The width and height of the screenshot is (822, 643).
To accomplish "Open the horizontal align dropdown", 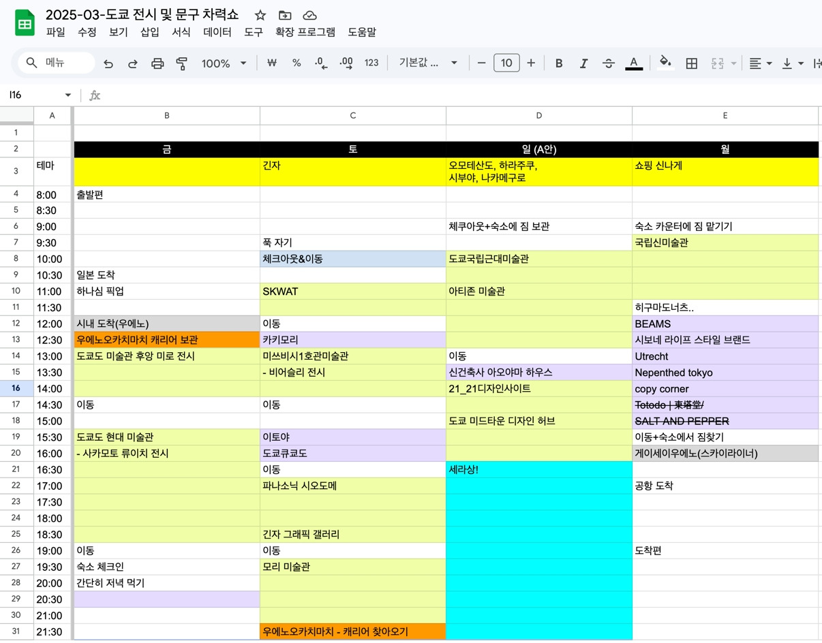I will coord(760,63).
